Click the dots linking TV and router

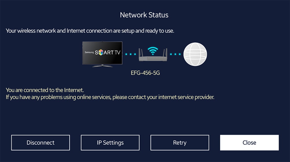tap(130, 54)
